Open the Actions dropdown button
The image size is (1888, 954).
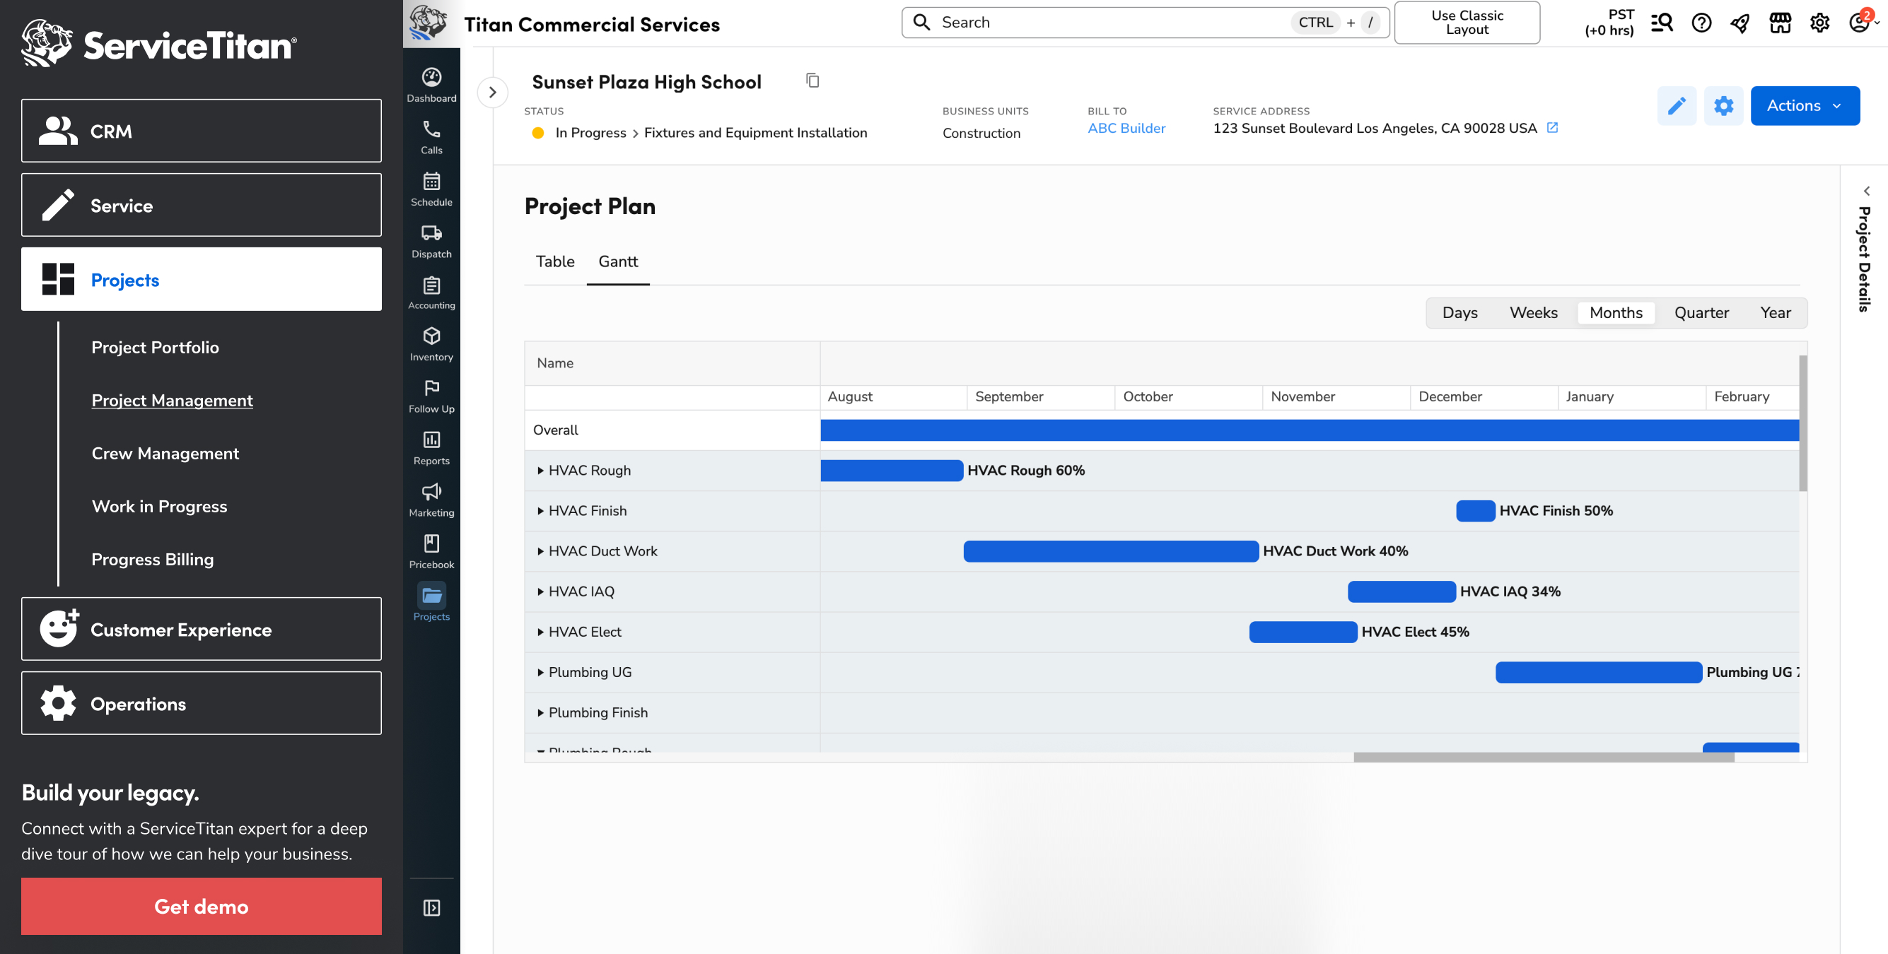[1804, 105]
